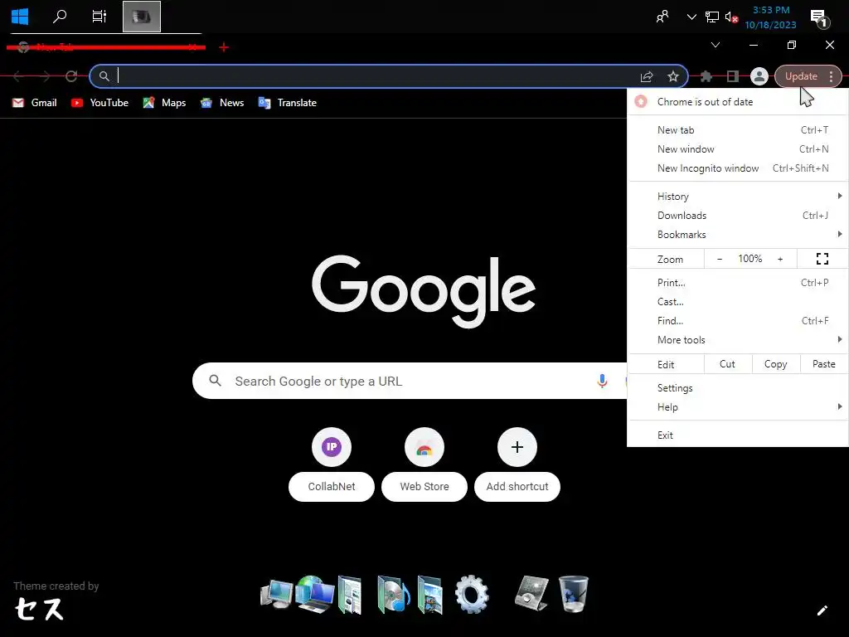
Task: Click the documents folder icon in theme
Action: click(351, 595)
